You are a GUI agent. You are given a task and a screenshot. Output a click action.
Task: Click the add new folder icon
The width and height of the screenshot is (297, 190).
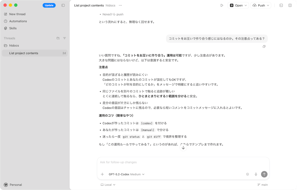(x=58, y=38)
